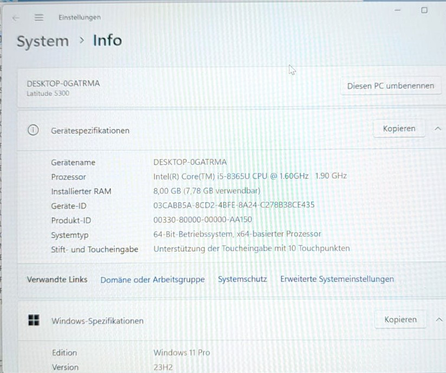Navigate to System in the breadcrumb
The image size is (446, 373).
click(x=43, y=41)
